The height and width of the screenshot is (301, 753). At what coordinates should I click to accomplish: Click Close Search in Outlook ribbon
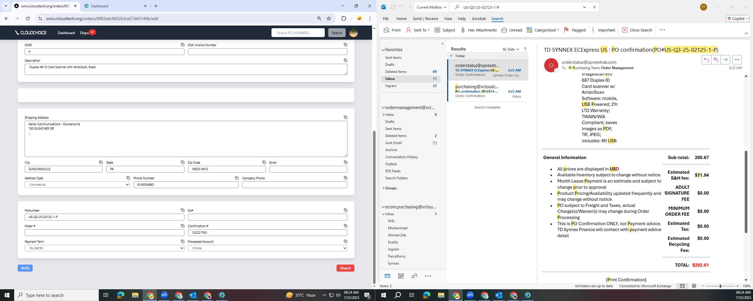637,30
